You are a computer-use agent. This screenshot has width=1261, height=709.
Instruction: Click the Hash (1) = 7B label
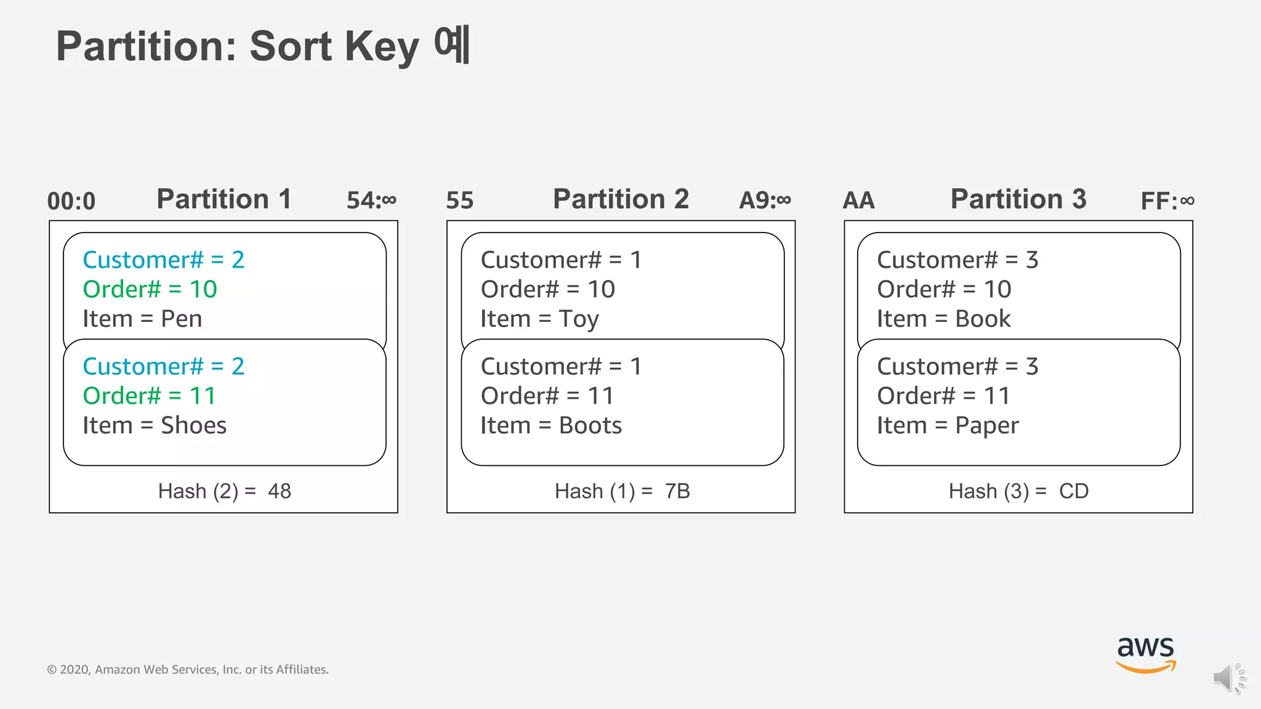(x=622, y=491)
